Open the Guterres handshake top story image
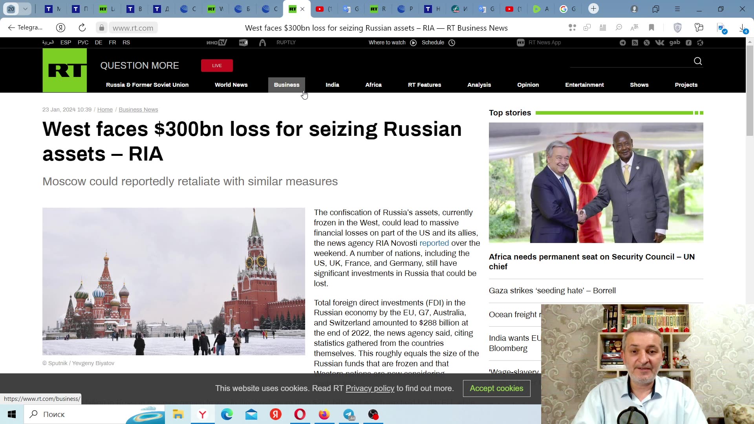 coord(596,183)
